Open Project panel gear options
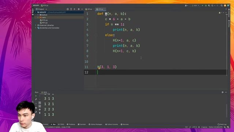Viewport: 234px width, 132px height. (x=79, y=9)
